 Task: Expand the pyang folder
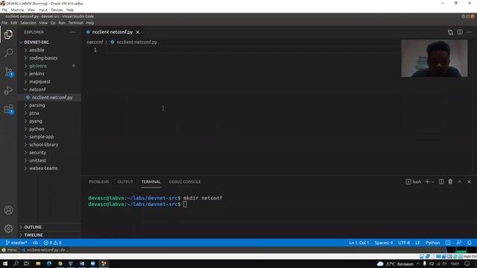click(x=36, y=121)
